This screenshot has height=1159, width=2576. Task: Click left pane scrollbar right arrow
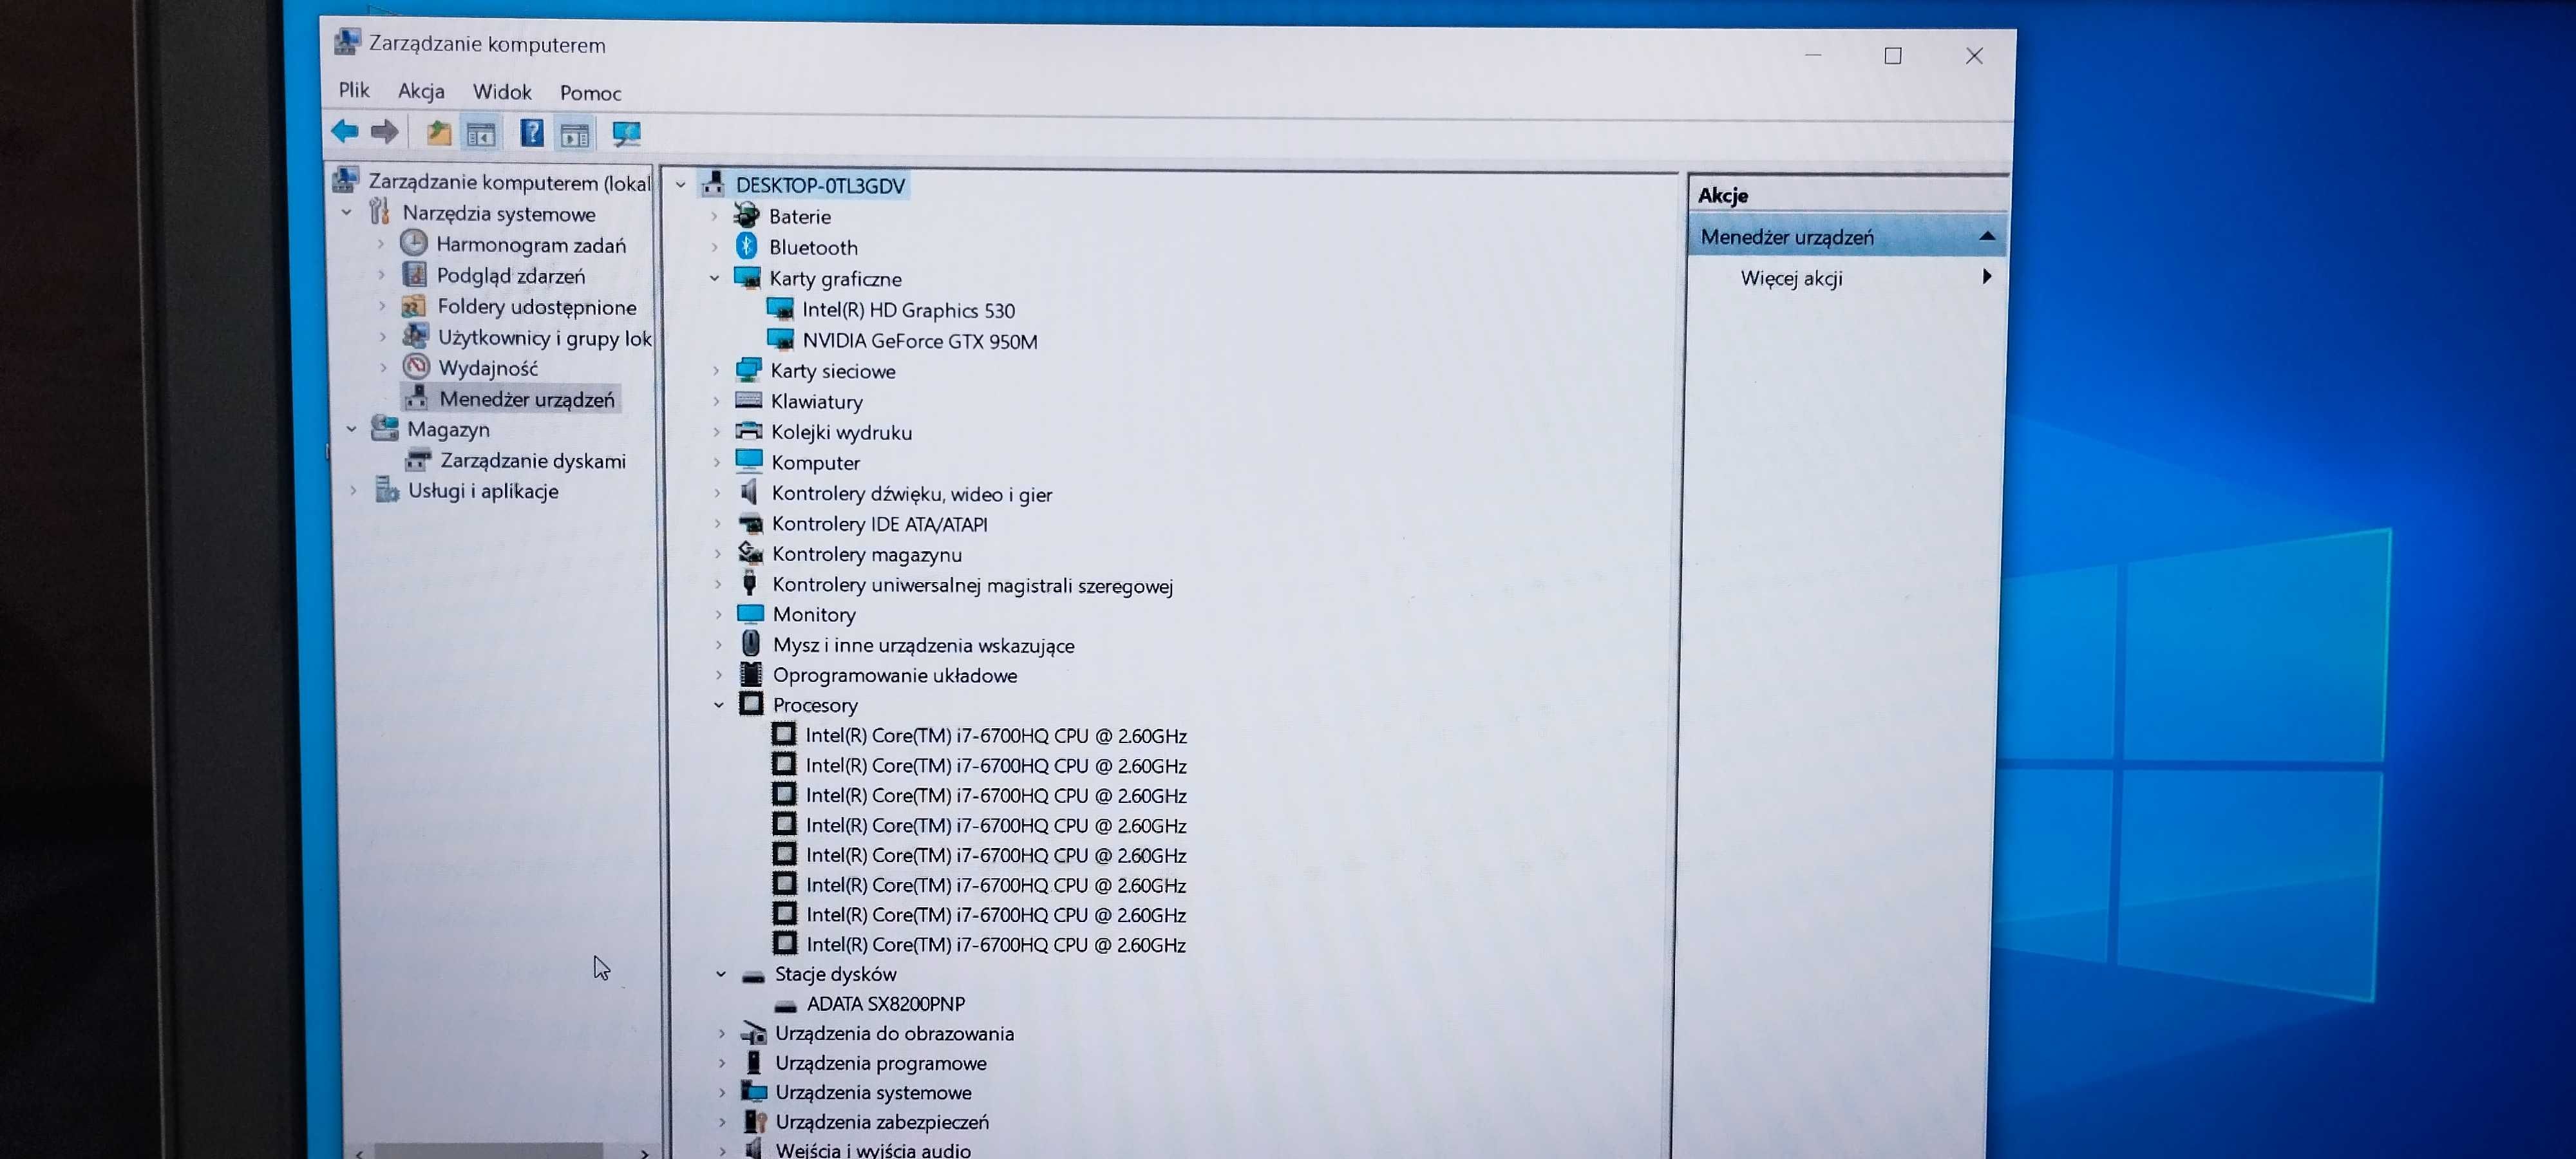(x=645, y=1153)
